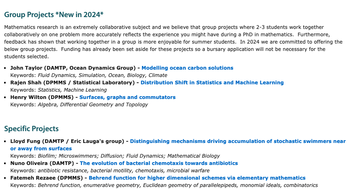Click Lloyd Fung (DAMTP / Eric Lauga's group) text
Image resolution: width=354 pixels, height=189 pixels.
pyautogui.click(x=67, y=141)
